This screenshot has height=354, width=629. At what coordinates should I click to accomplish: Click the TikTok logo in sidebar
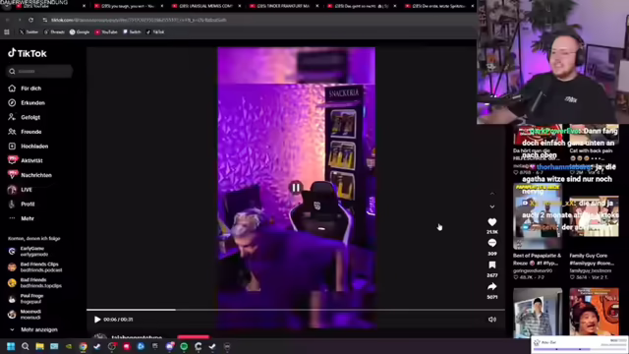28,53
